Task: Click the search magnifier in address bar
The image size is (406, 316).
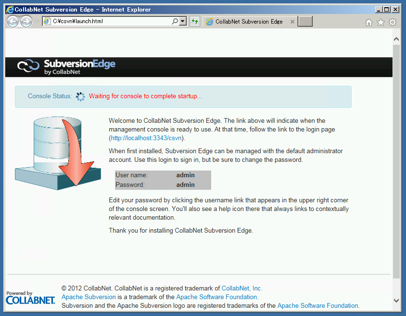Action: 175,21
